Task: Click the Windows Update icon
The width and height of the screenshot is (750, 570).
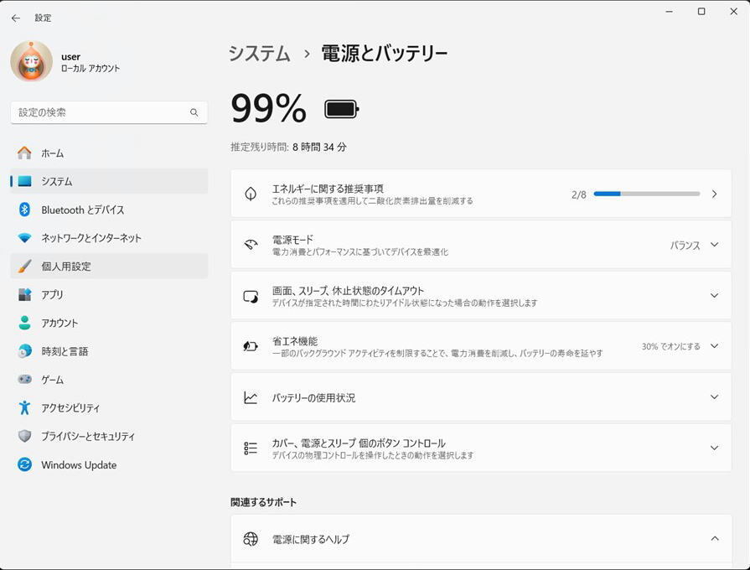Action: click(24, 464)
